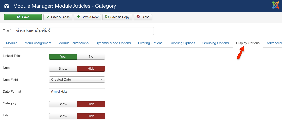This screenshot has height=122, width=282.
Task: Select the Grouping Options tab
Action: [x=215, y=43]
